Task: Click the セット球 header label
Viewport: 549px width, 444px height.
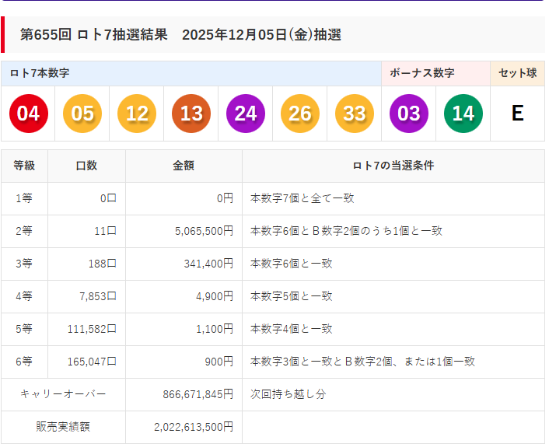Action: coord(517,73)
